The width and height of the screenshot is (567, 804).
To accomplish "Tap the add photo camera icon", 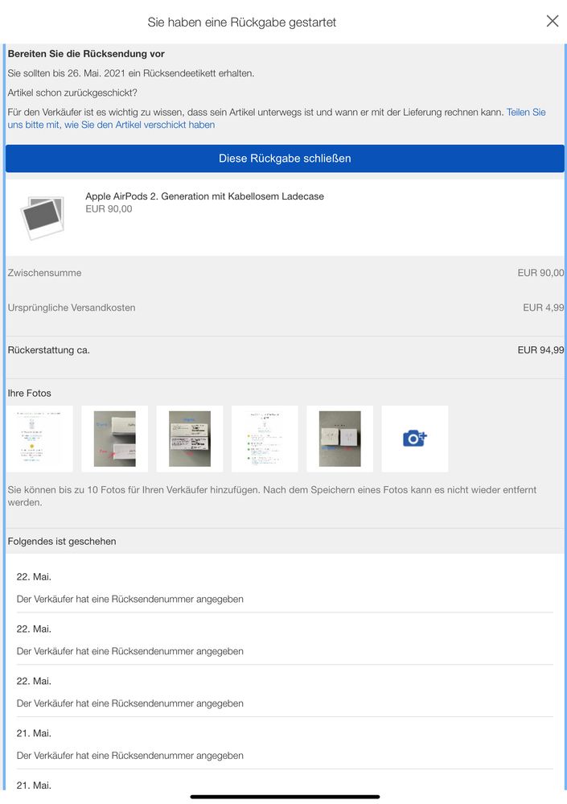I will (414, 439).
